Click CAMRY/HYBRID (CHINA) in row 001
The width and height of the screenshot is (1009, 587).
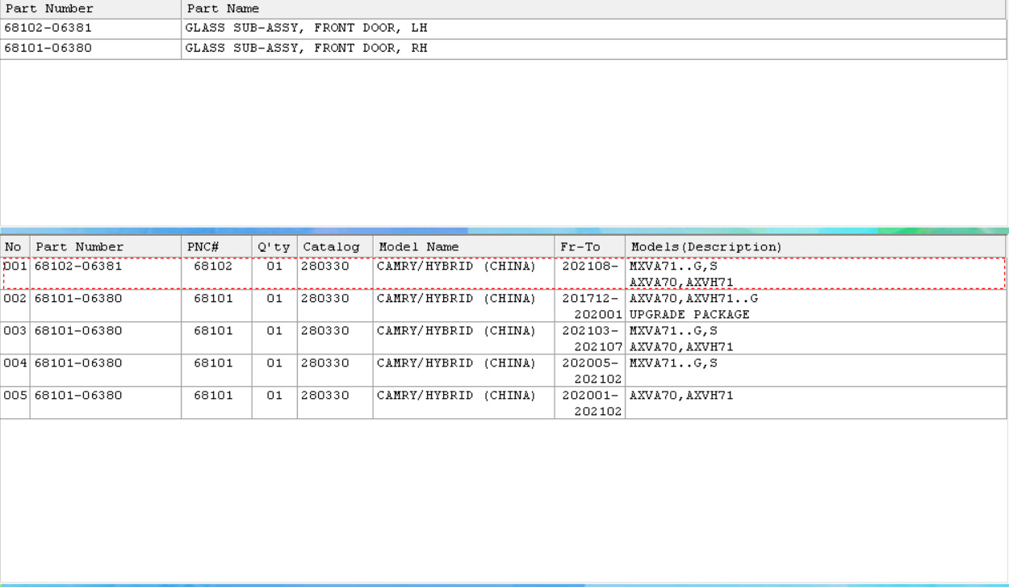pos(457,266)
